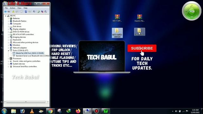Open the Windows Start menu
The width and height of the screenshot is (203, 114).
(4, 111)
